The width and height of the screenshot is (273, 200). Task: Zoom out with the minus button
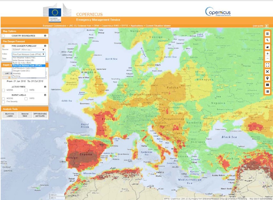pos(267,59)
